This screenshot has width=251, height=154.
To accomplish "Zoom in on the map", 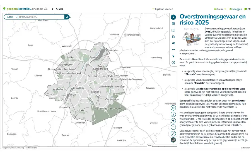I will pos(173,121).
